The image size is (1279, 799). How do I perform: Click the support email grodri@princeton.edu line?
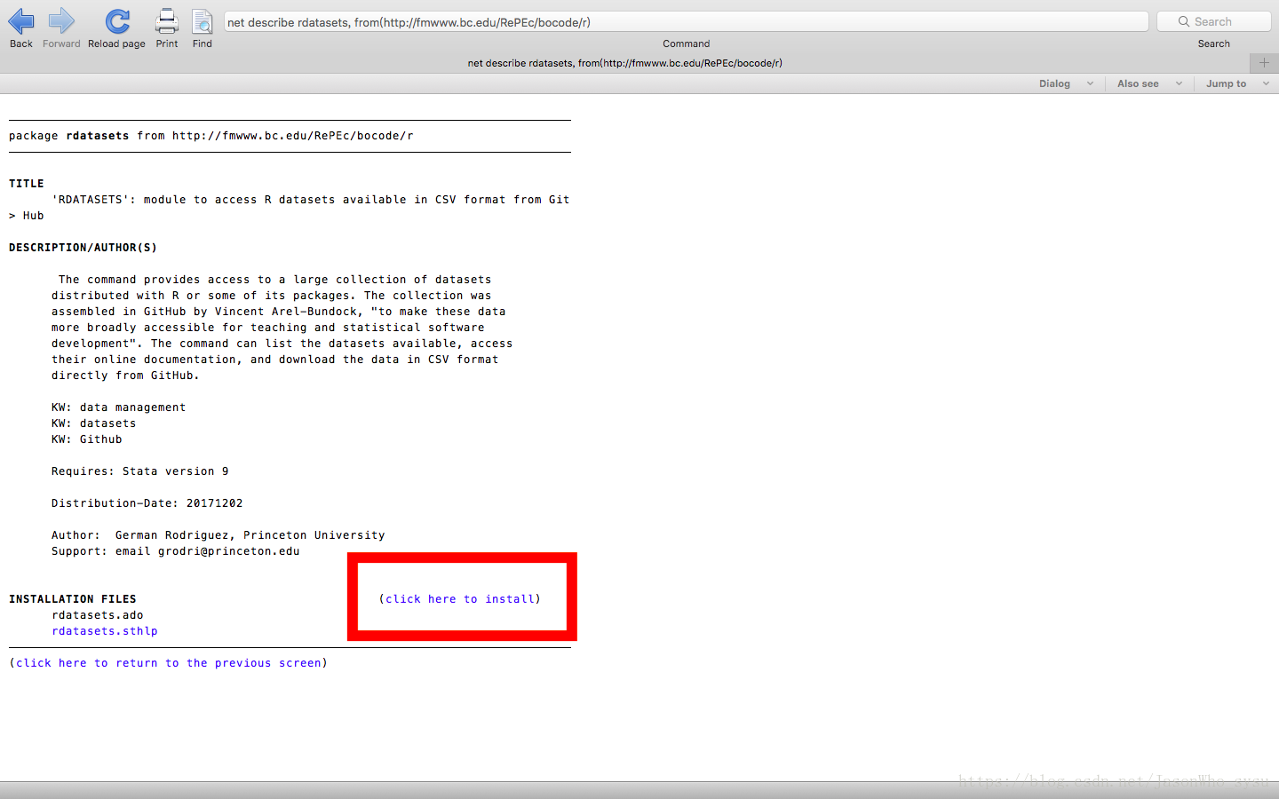click(x=175, y=551)
